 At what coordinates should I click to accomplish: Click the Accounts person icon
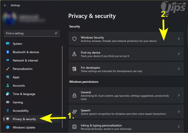point(8,85)
